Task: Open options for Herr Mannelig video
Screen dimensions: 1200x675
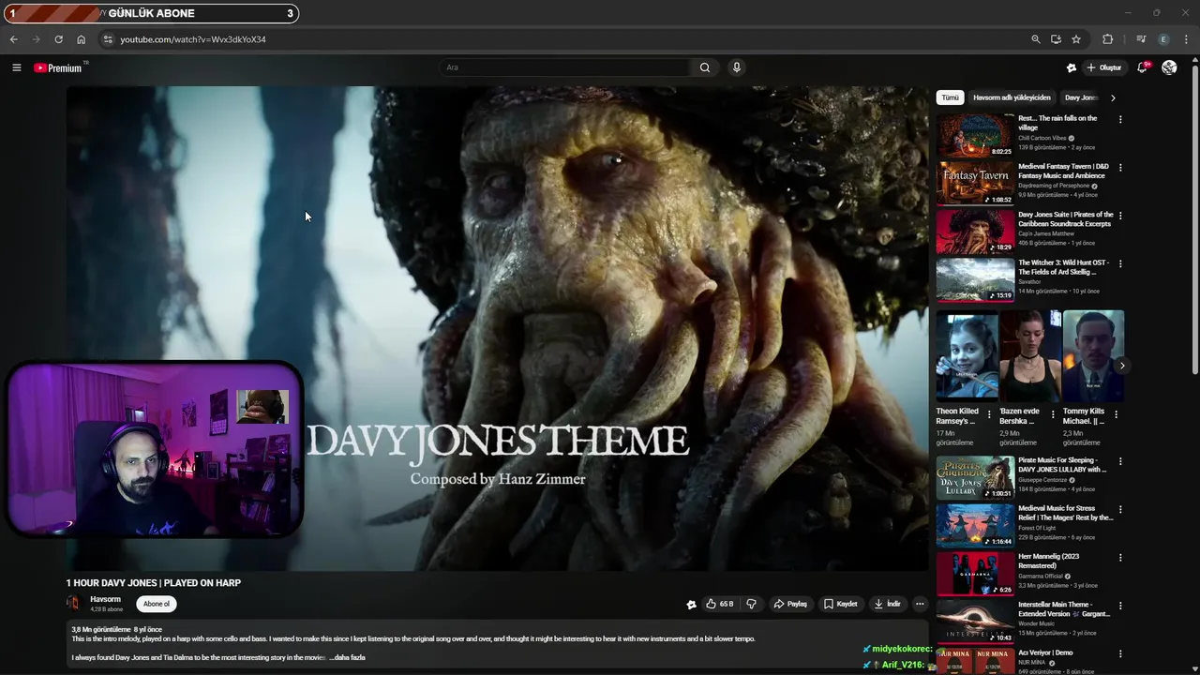Action: click(1119, 557)
